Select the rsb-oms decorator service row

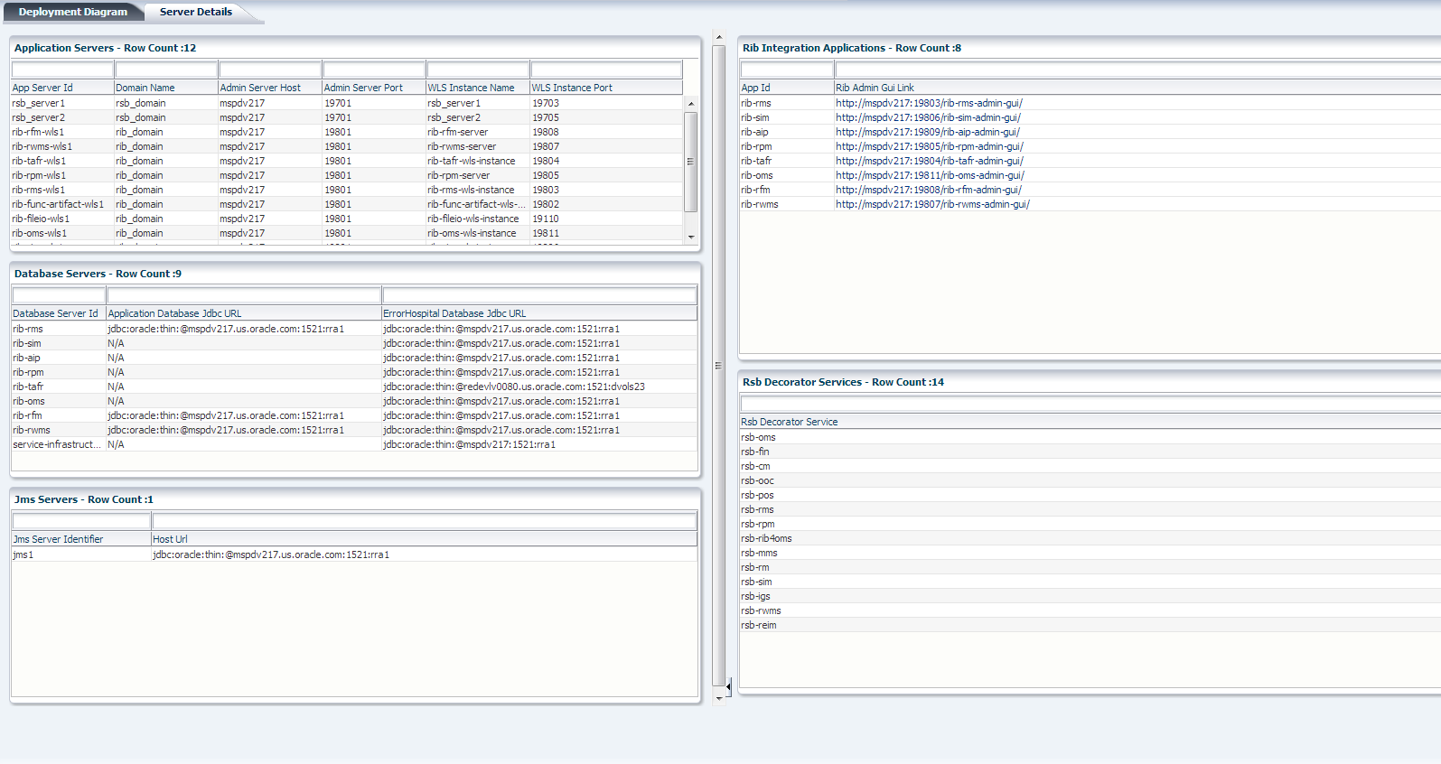[x=1090, y=437]
